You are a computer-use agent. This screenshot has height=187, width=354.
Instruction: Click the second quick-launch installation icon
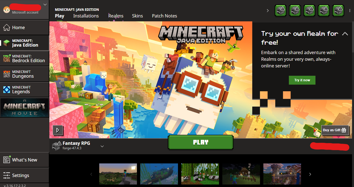(x=295, y=11)
